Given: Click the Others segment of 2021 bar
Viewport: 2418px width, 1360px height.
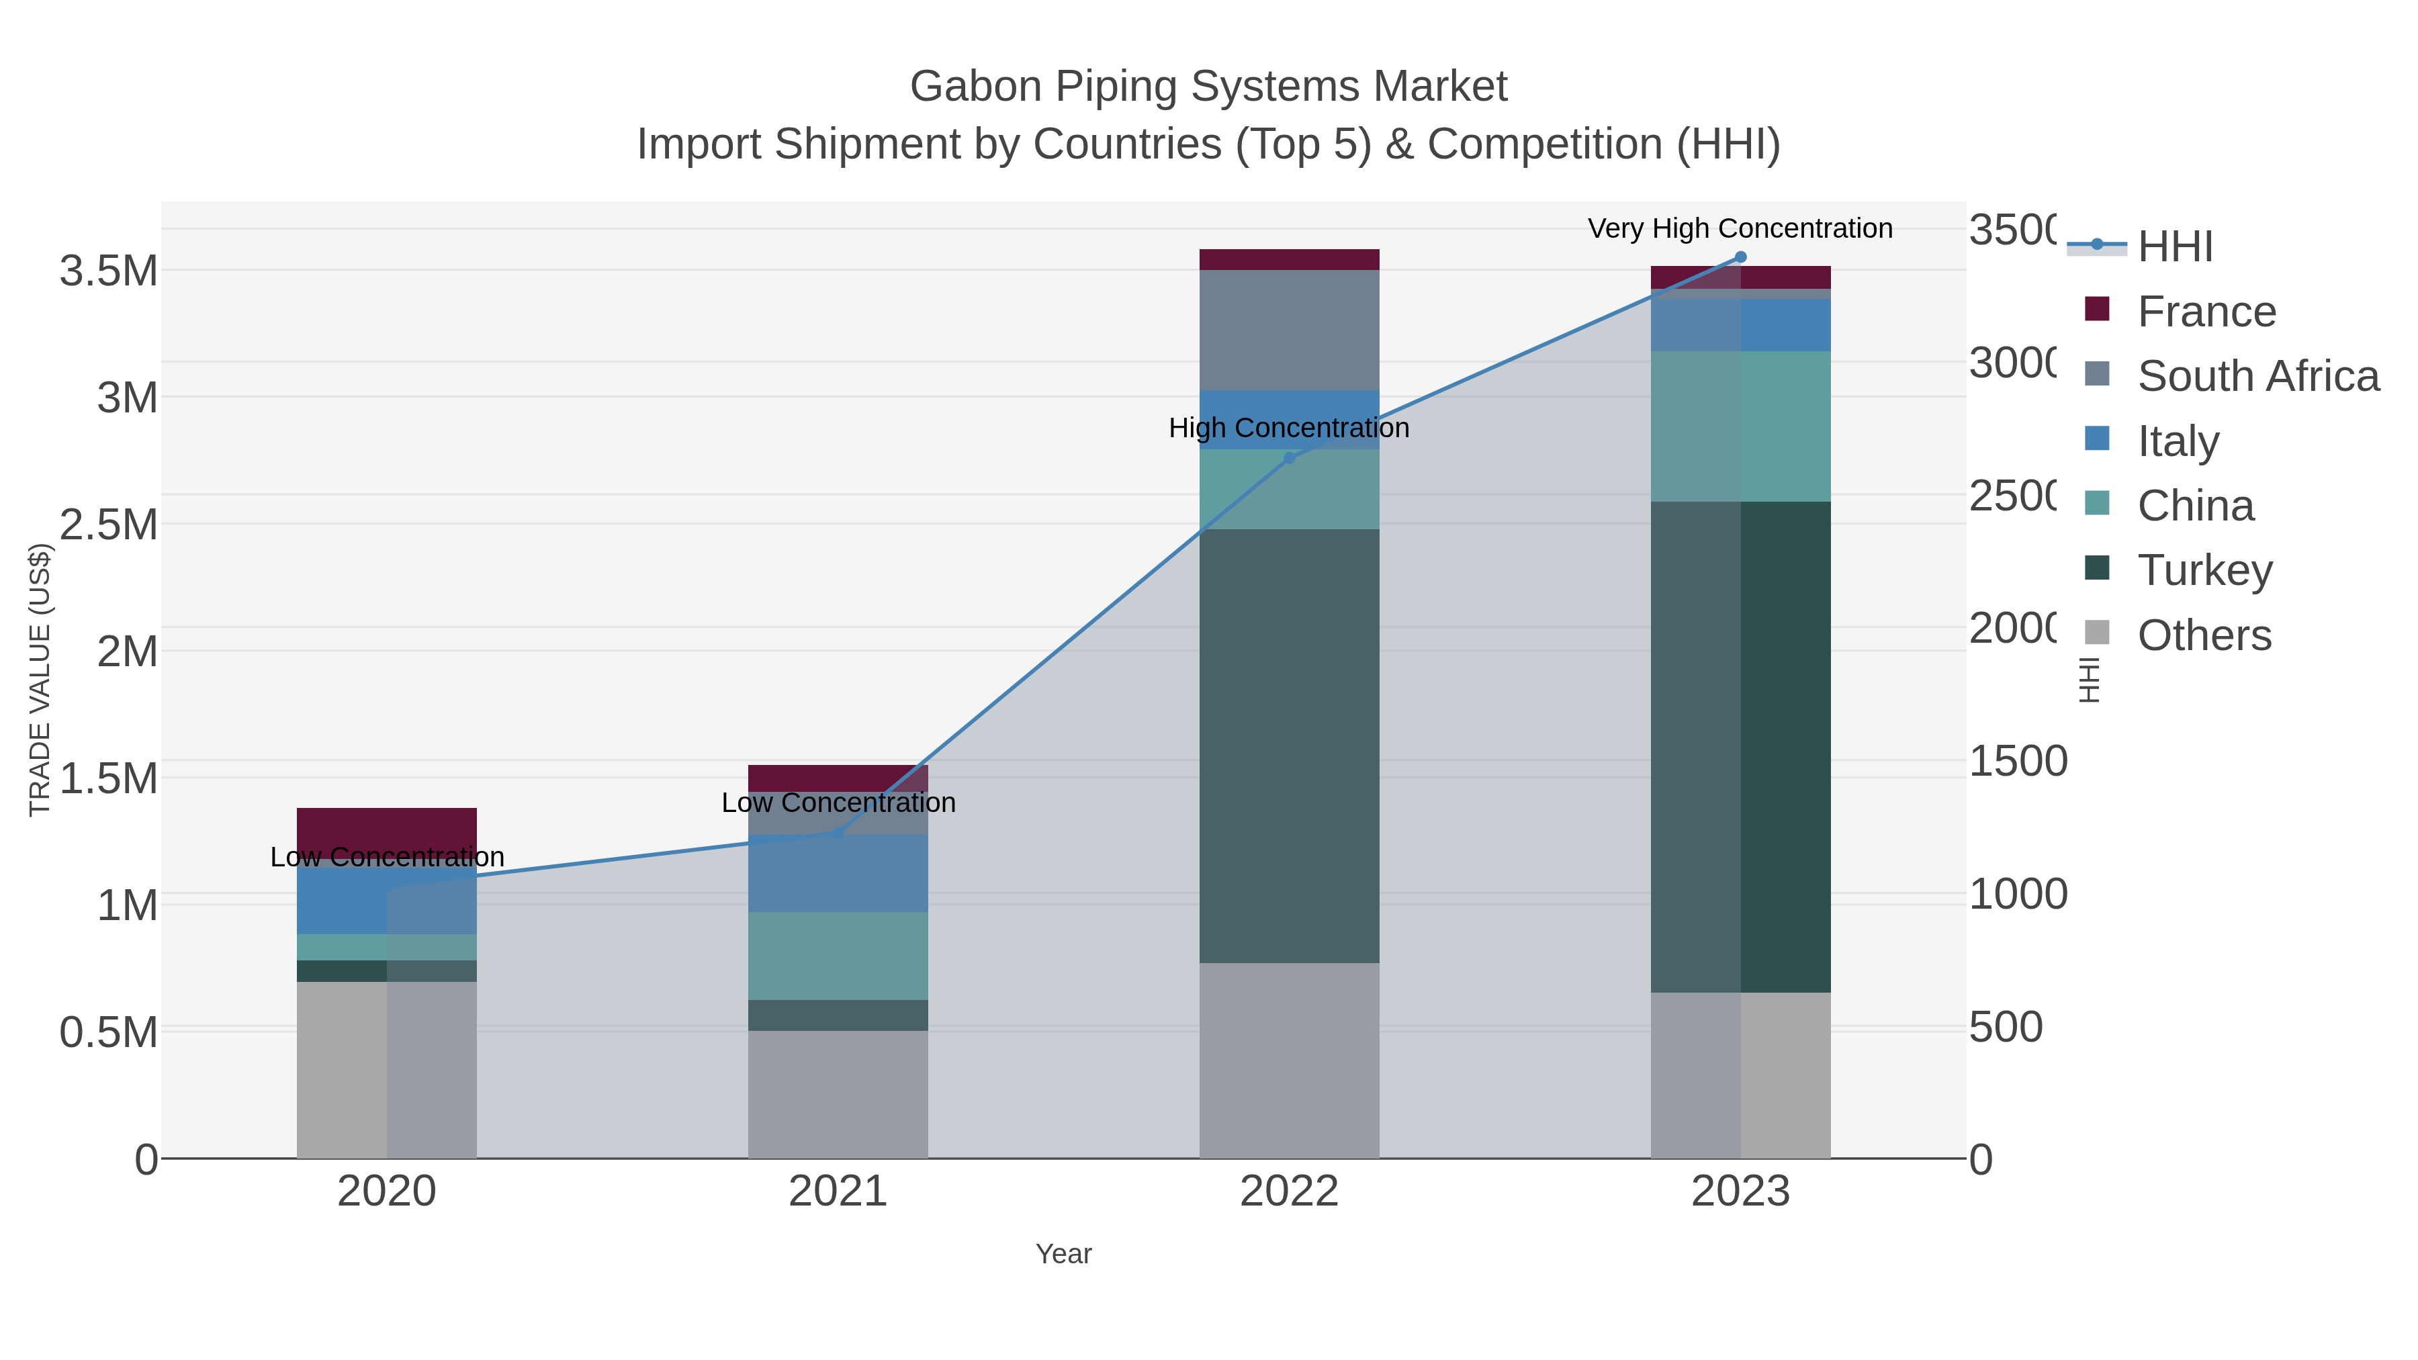Looking at the screenshot, I should (838, 1095).
